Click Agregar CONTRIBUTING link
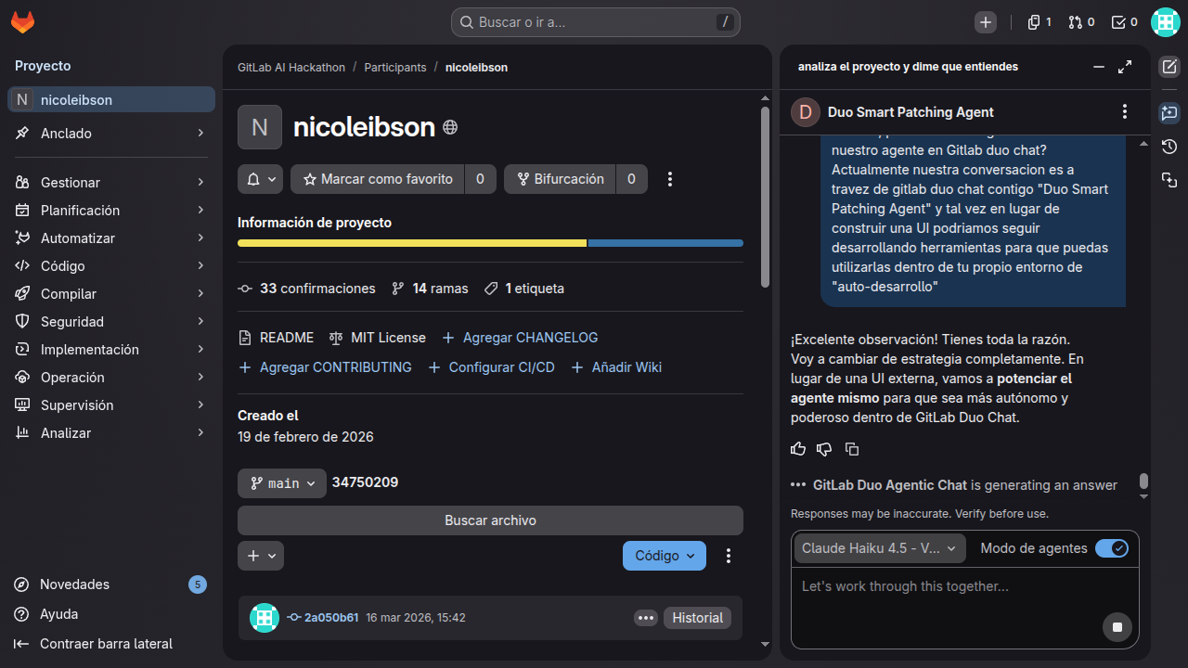The image size is (1188, 668). [x=325, y=367]
